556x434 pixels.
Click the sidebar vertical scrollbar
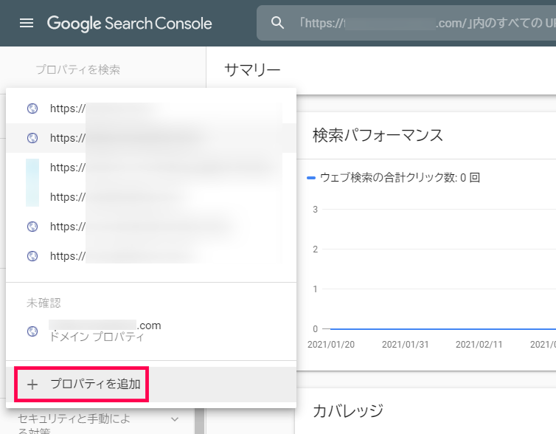pos(199,421)
